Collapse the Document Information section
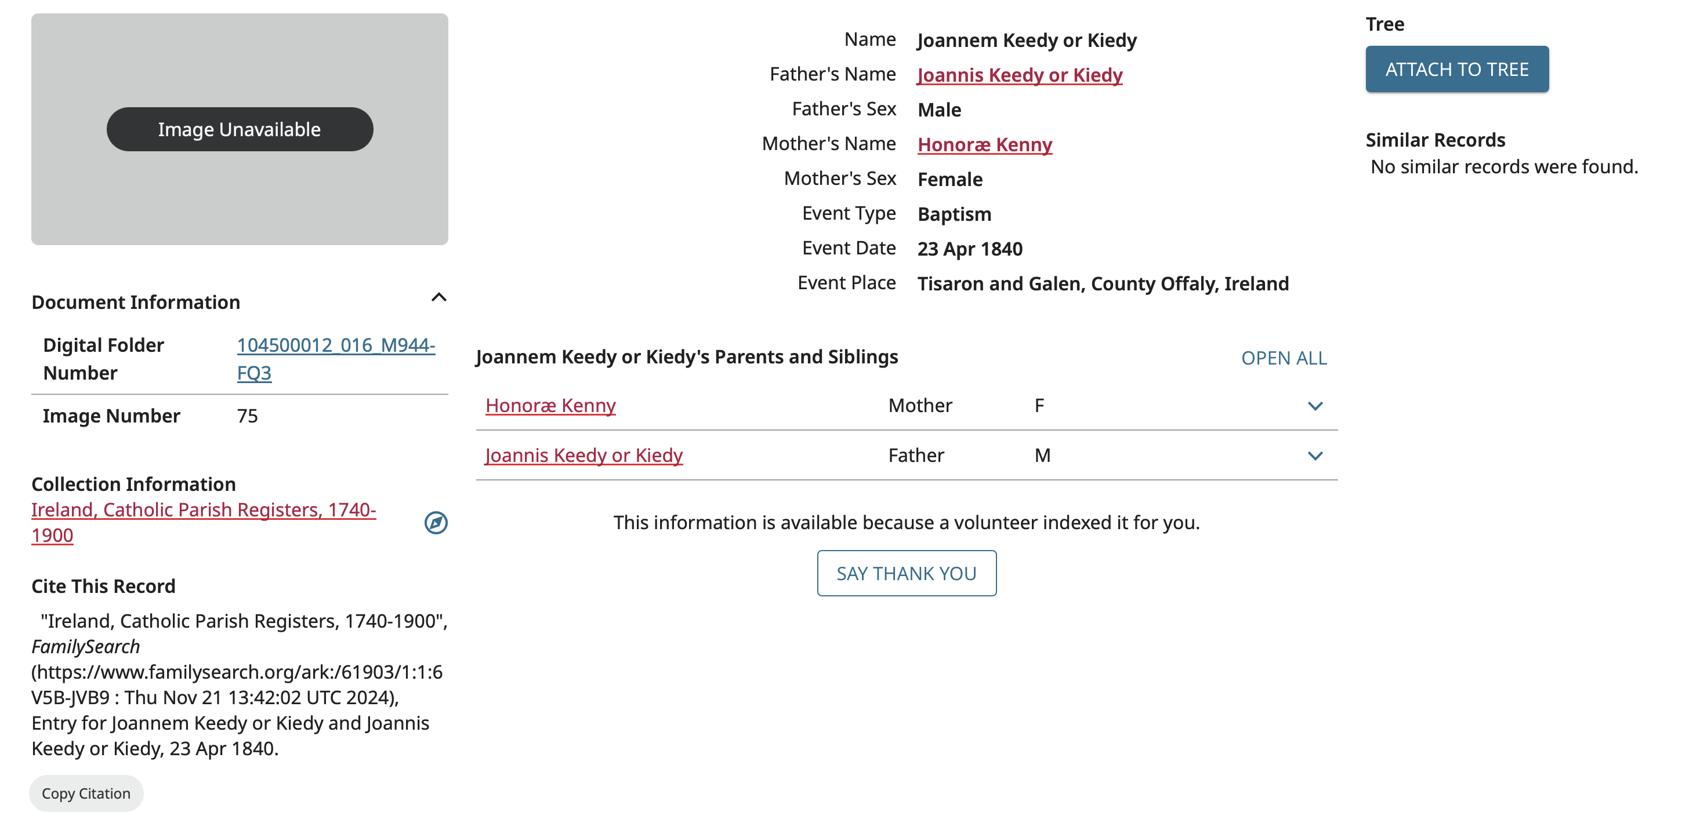The image size is (1689, 823). 438,297
